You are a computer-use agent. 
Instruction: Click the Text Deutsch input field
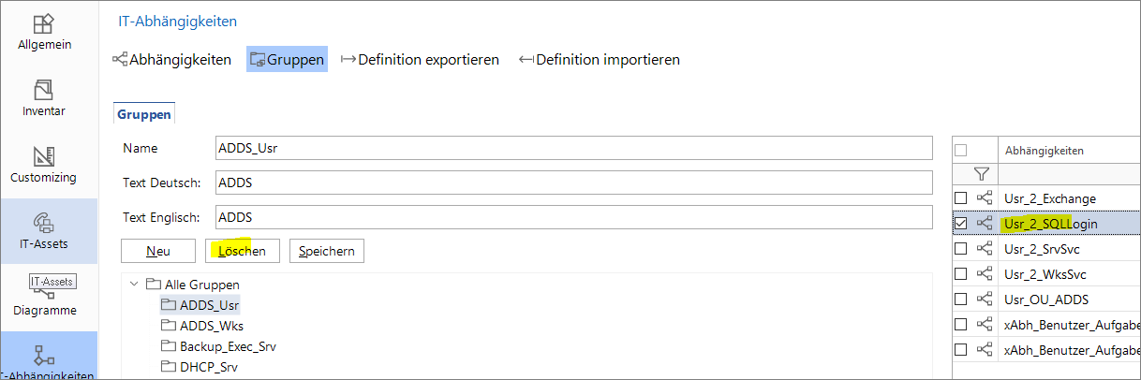(573, 183)
